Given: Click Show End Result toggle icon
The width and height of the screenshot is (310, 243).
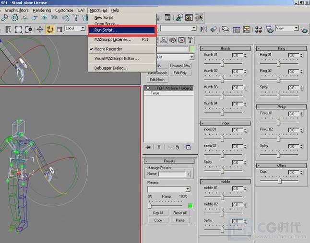Looking at the screenshot, I should (x=159, y=147).
